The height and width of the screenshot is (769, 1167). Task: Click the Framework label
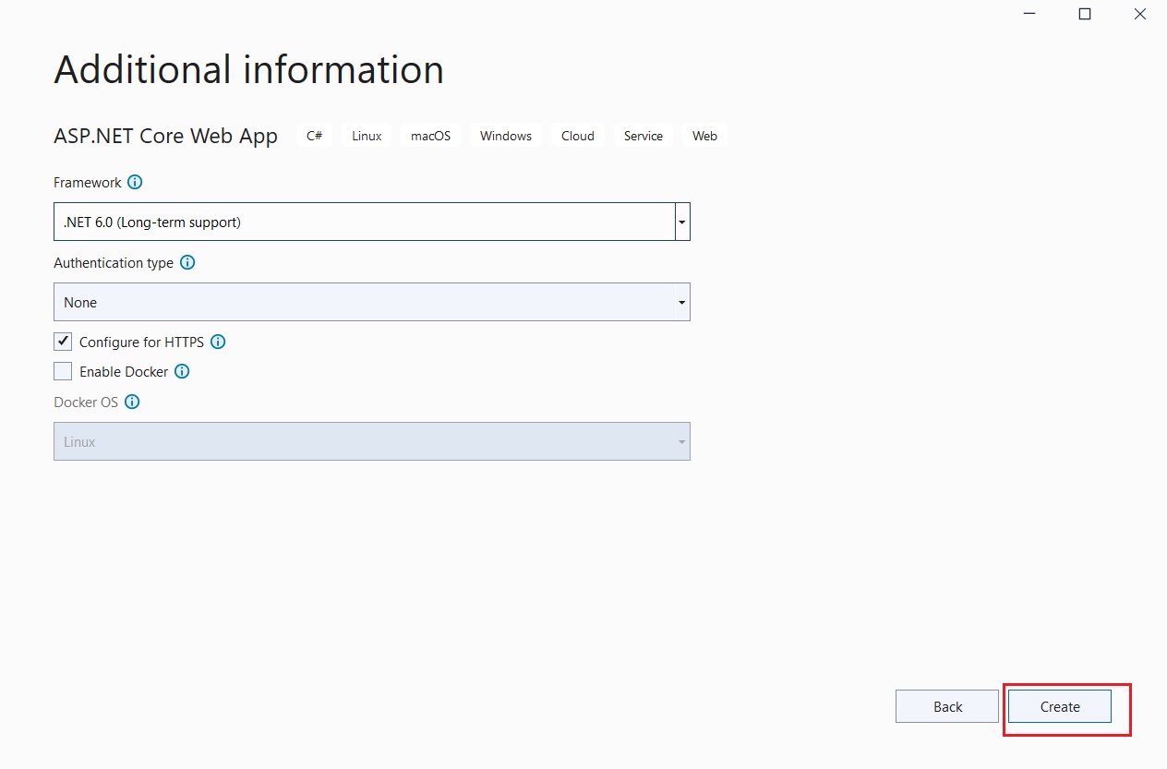click(x=88, y=182)
